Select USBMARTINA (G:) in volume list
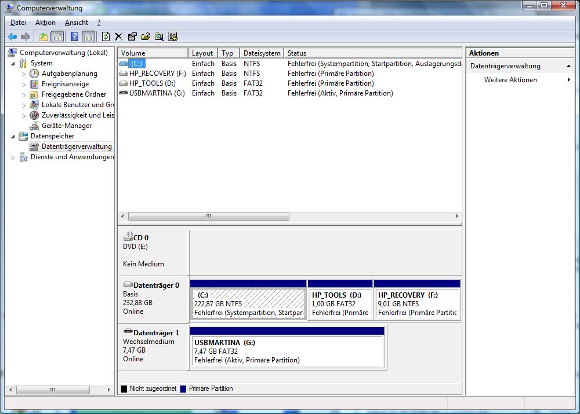This screenshot has width=580, height=414. point(157,93)
